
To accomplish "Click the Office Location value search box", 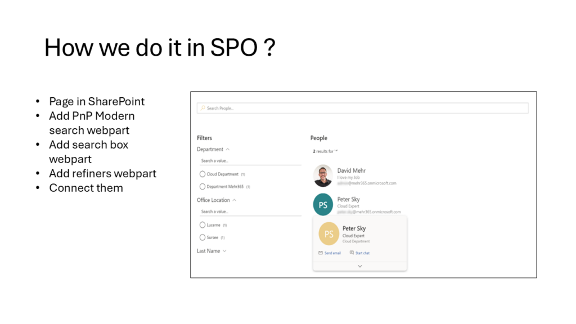I will coord(251,211).
